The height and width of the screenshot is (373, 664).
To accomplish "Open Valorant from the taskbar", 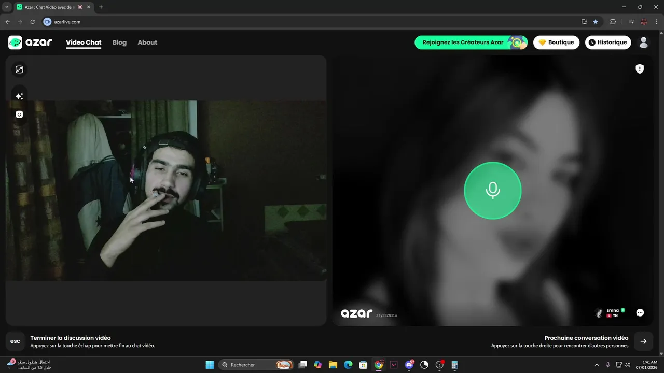I will [x=394, y=365].
